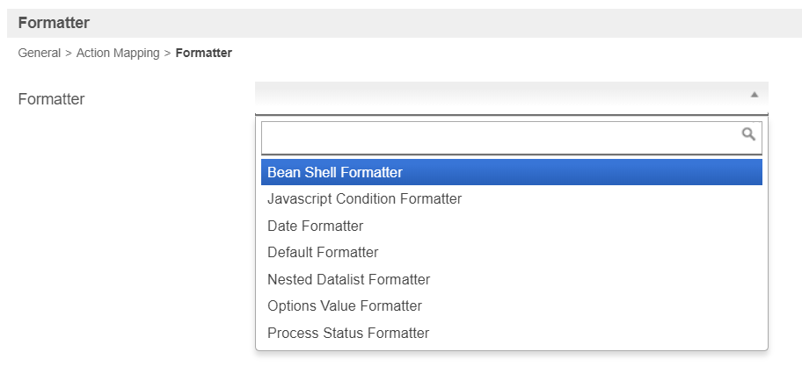Pick the Date Formatter option
This screenshot has width=802, height=388.
(315, 226)
